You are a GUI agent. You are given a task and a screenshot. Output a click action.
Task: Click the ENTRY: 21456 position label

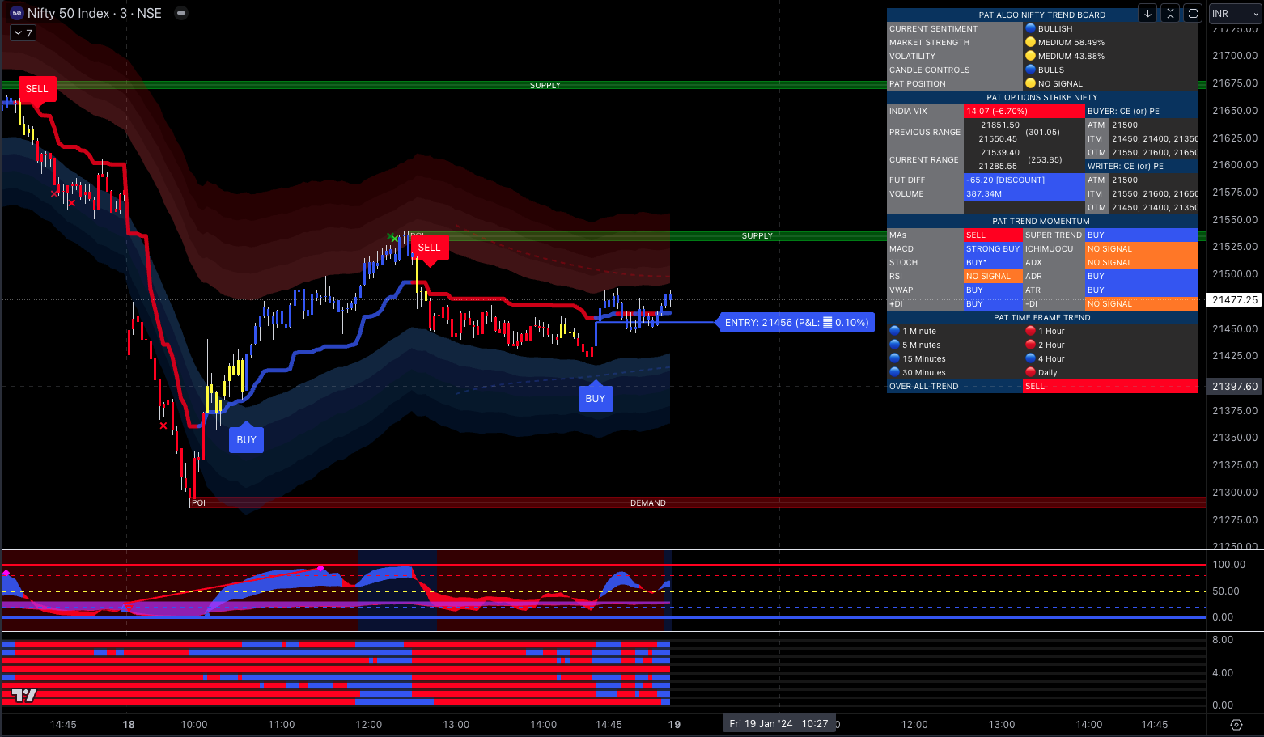[x=796, y=323]
